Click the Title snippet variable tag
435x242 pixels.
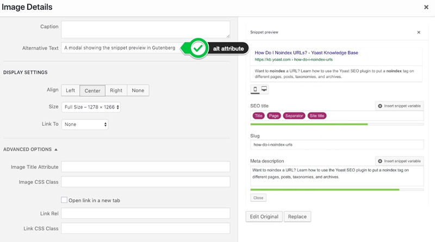pyautogui.click(x=259, y=116)
